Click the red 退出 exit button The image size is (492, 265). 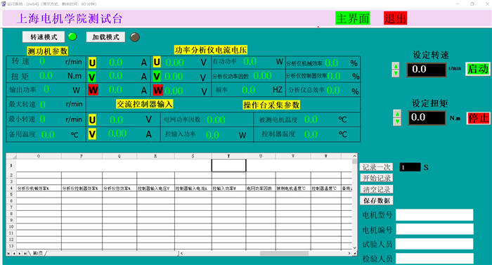coord(395,18)
